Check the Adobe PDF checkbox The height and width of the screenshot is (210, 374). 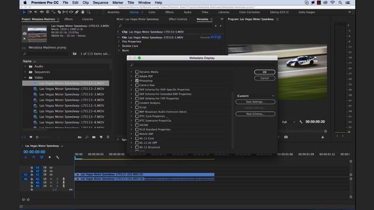click(137, 76)
